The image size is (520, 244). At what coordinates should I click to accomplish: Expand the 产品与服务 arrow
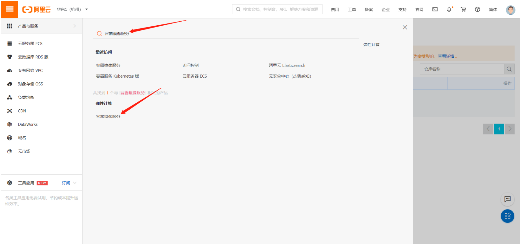[75, 26]
